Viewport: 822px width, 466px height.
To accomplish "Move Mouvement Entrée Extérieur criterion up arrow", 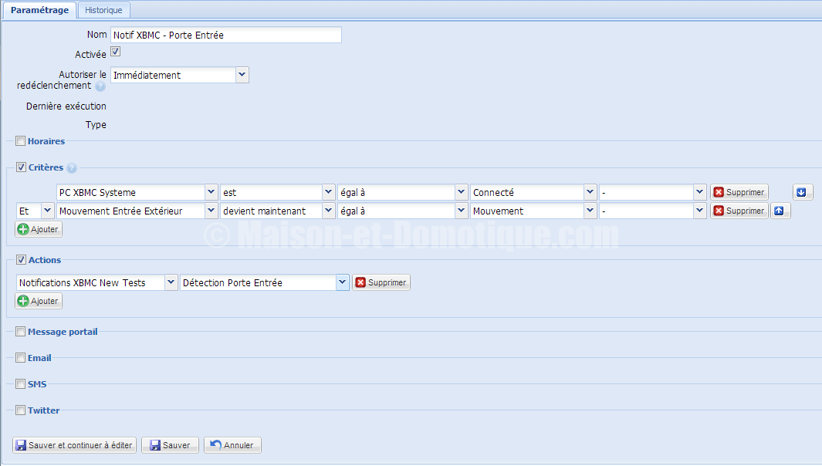I will [x=780, y=211].
